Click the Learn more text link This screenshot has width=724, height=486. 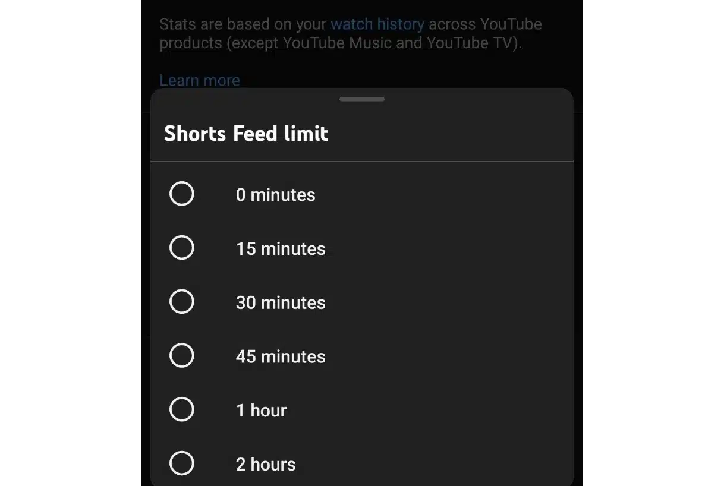coord(200,80)
